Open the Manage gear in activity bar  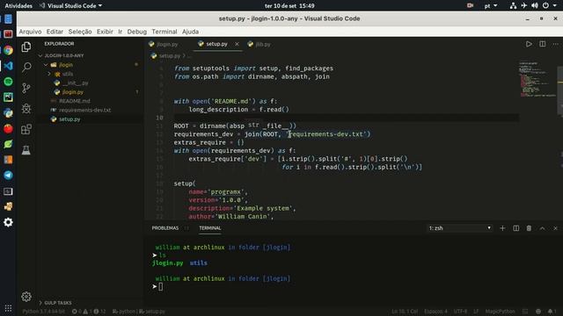point(26,297)
